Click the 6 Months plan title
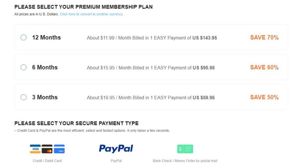Screen dimensions: 302x166 (x=45, y=67)
